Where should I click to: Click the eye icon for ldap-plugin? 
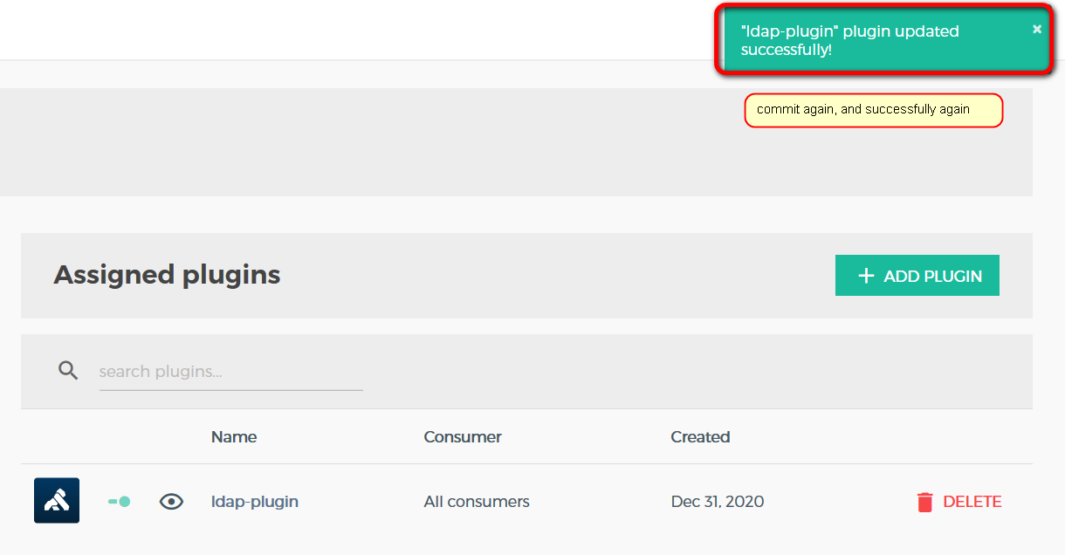pos(171,502)
